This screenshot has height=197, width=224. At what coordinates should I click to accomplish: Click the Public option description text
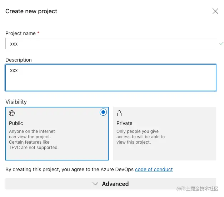(x=34, y=139)
